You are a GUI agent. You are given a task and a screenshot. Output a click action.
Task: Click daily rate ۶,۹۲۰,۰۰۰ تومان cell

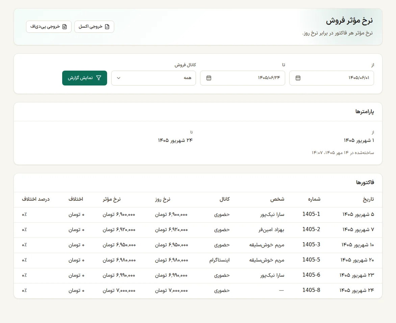[x=171, y=229]
